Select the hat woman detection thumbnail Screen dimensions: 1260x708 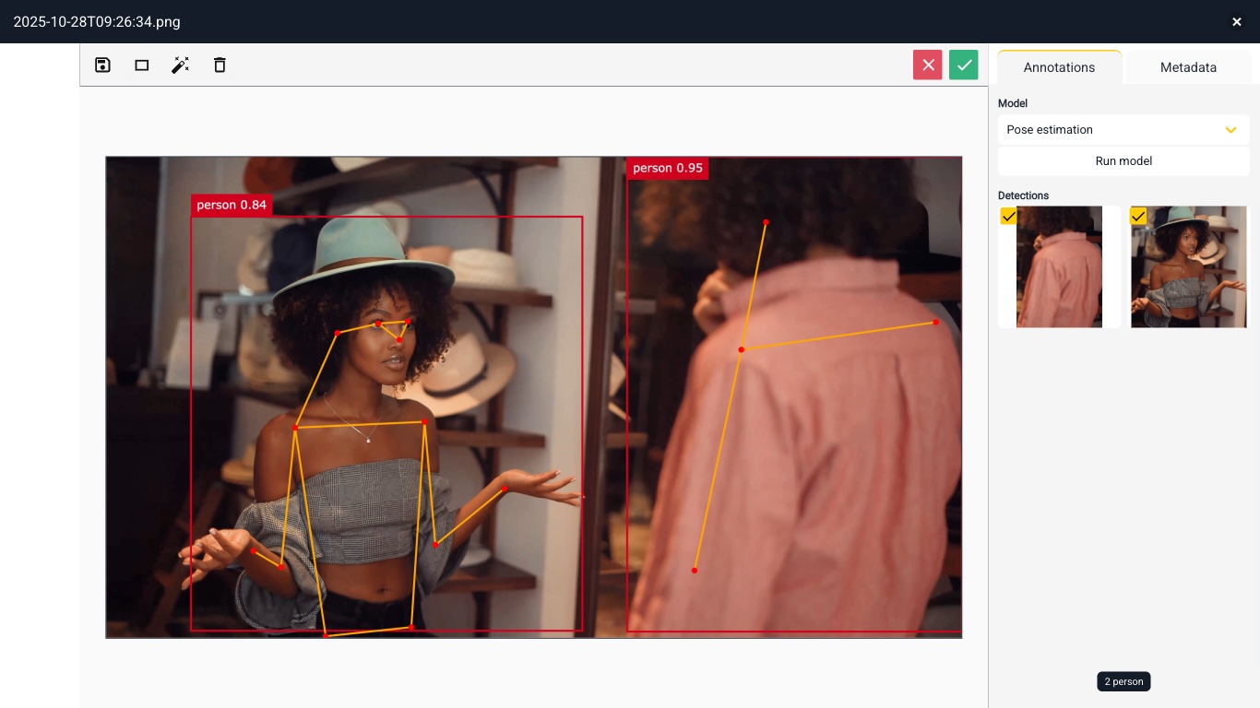pos(1188,267)
